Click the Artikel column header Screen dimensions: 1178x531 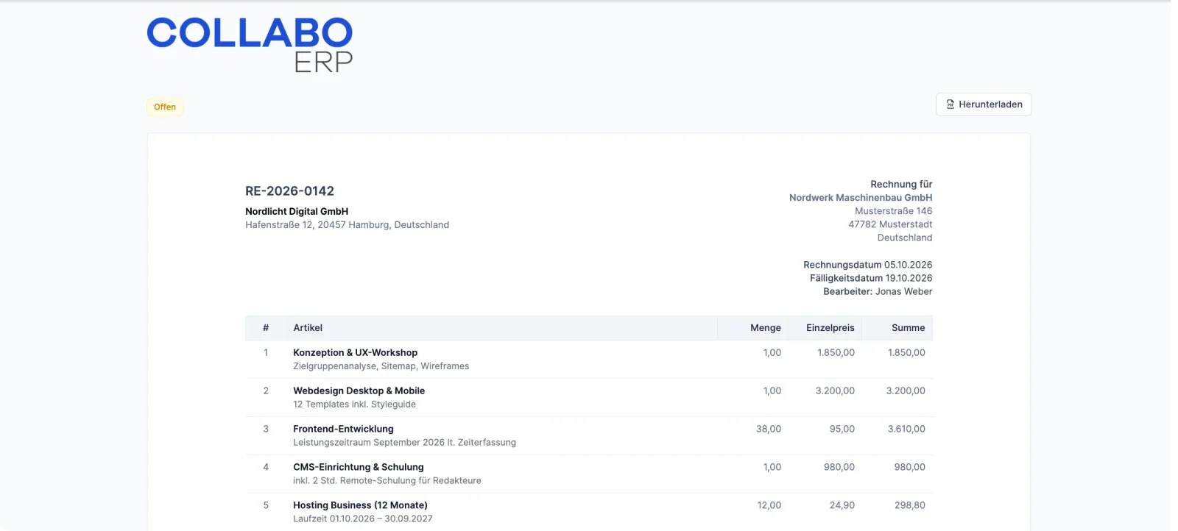[x=308, y=328]
